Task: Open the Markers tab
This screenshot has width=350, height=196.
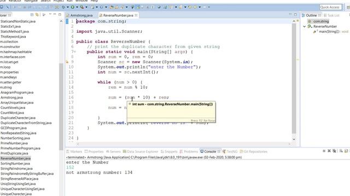Action: pos(74,151)
